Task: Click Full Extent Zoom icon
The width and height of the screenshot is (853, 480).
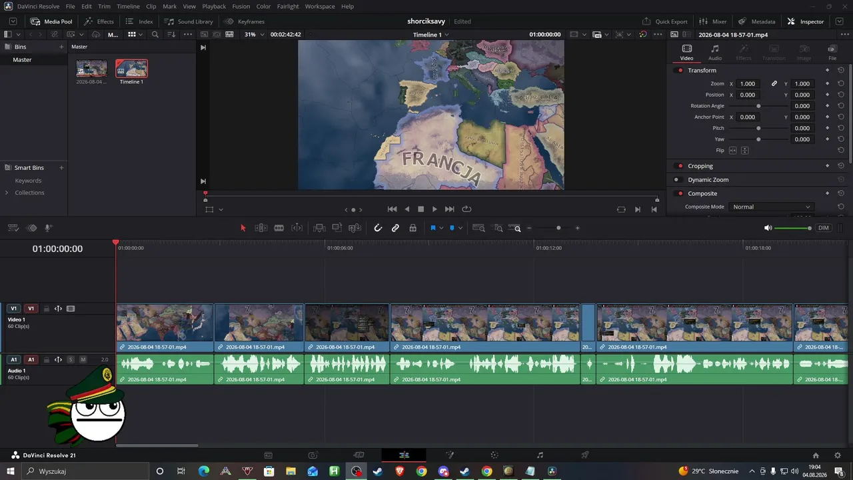Action: (x=479, y=228)
